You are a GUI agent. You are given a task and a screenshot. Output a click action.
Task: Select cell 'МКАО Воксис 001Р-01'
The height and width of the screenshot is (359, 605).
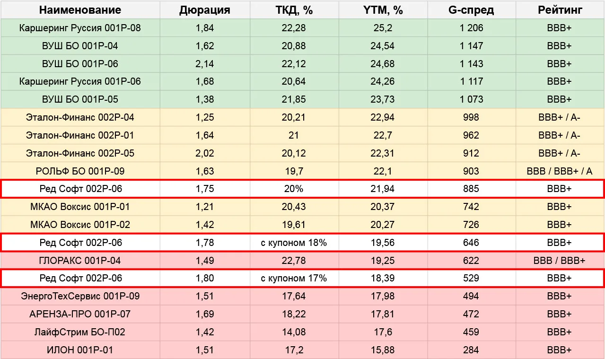point(80,207)
